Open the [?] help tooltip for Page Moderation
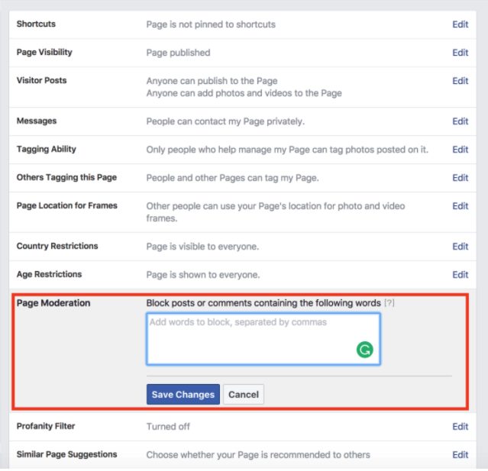 (389, 303)
